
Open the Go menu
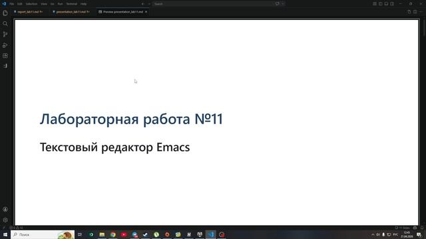(x=52, y=4)
